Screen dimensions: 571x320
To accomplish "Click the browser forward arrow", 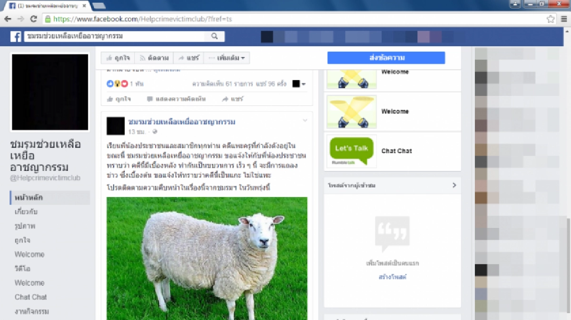I will 20,19.
